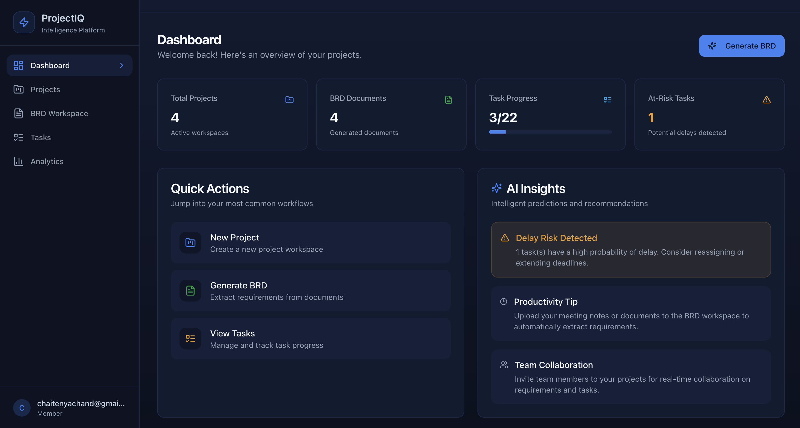This screenshot has width=800, height=428.
Task: Click the chevron arrow on Dashboard item
Action: coord(121,65)
